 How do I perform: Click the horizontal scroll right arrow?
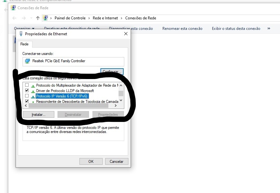(116, 106)
